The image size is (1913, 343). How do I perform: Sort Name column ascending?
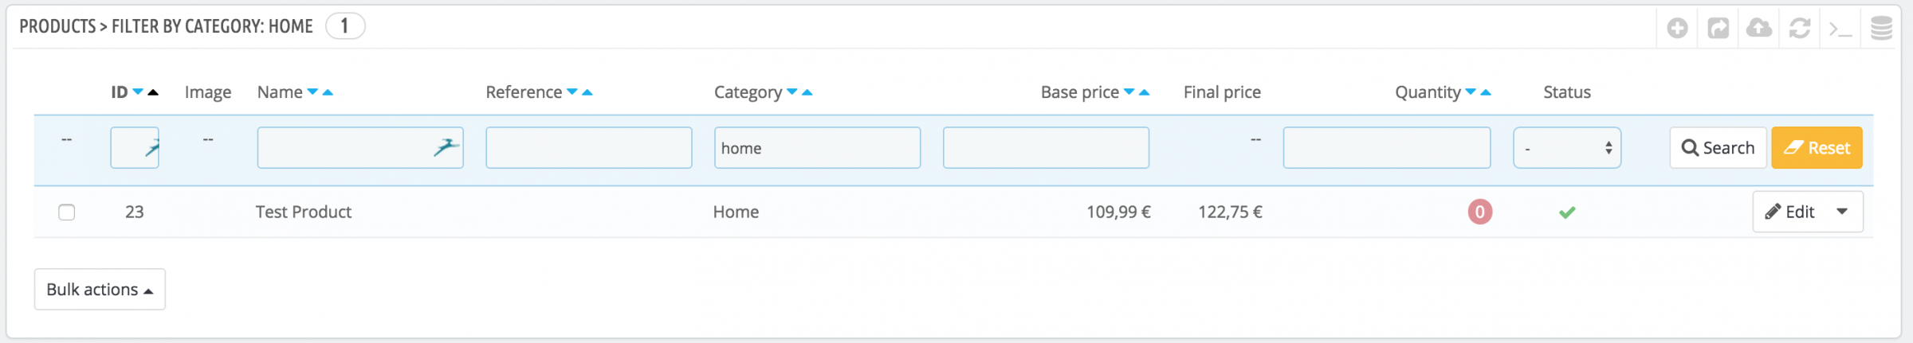(x=328, y=92)
